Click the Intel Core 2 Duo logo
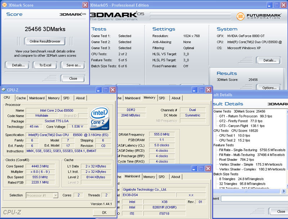Screen dimensions: 288x219 [x=99, y=118]
